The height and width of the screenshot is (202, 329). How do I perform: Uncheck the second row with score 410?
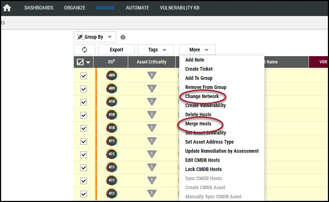[x=84, y=115]
